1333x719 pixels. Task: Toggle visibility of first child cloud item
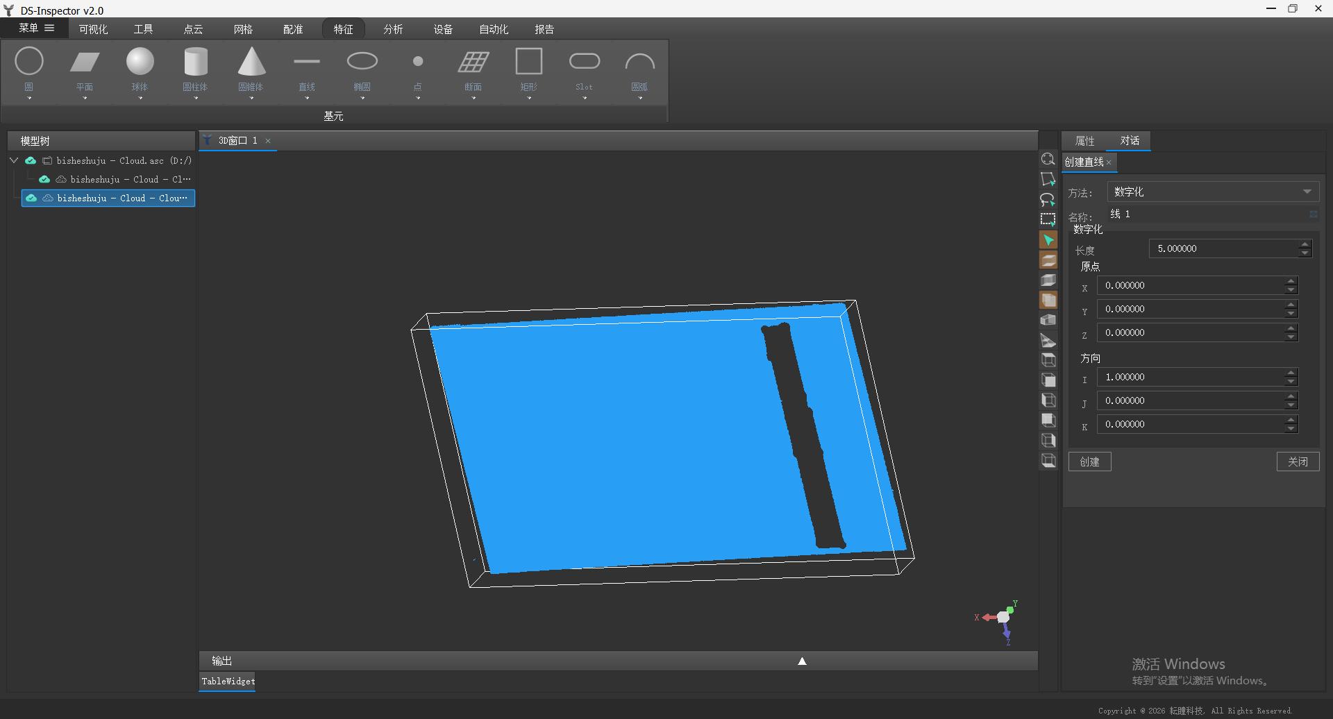(x=44, y=179)
